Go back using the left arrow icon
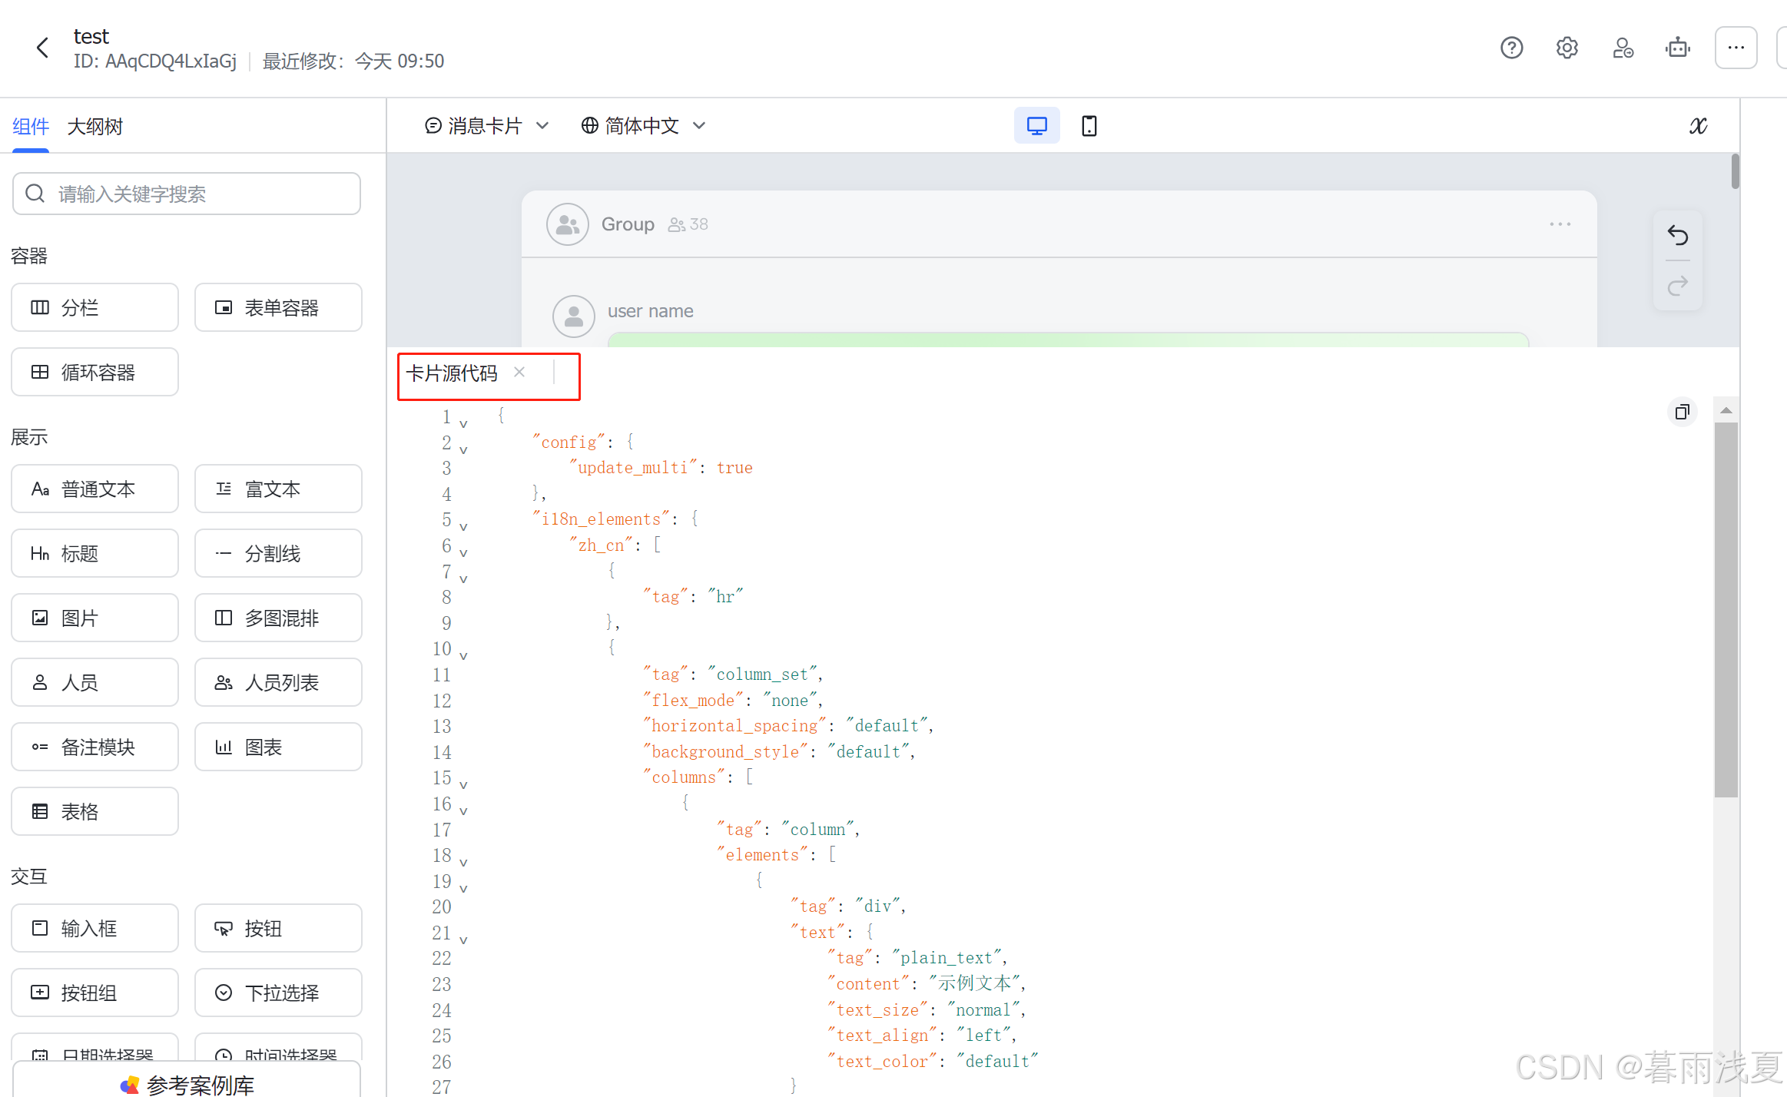The image size is (1787, 1097). click(43, 48)
